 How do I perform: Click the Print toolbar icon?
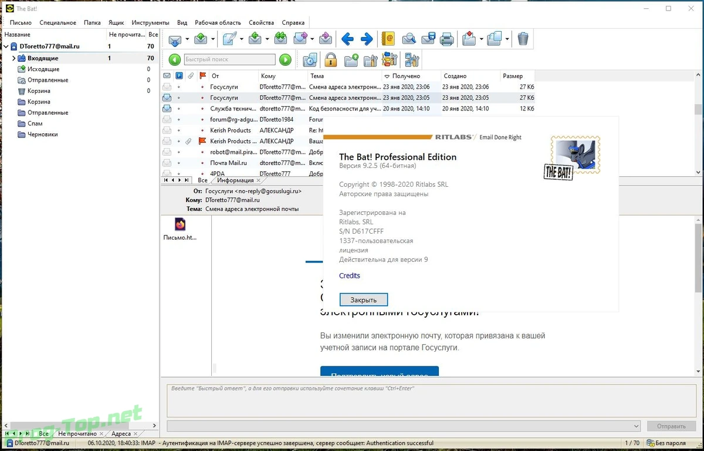[x=447, y=39]
